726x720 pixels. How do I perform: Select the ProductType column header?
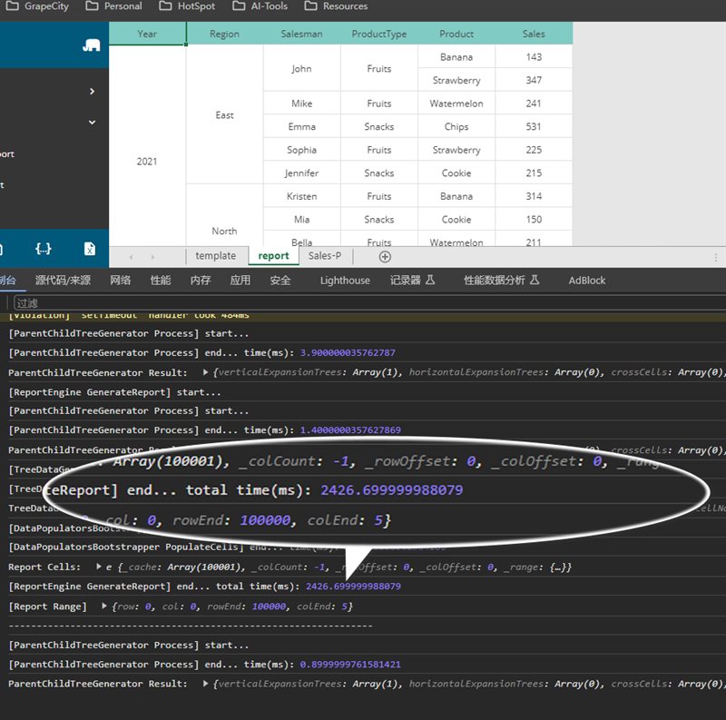pos(379,34)
